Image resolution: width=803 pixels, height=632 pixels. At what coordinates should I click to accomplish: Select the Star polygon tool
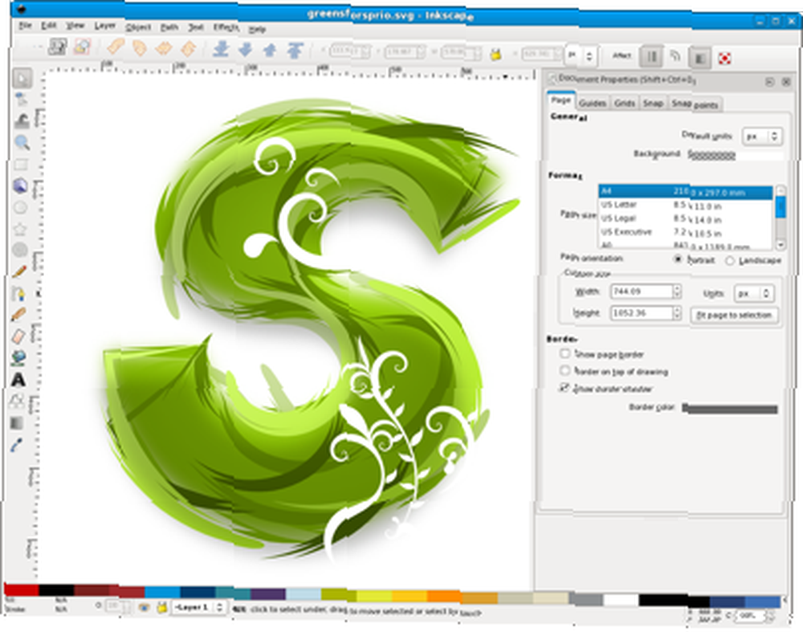(21, 228)
